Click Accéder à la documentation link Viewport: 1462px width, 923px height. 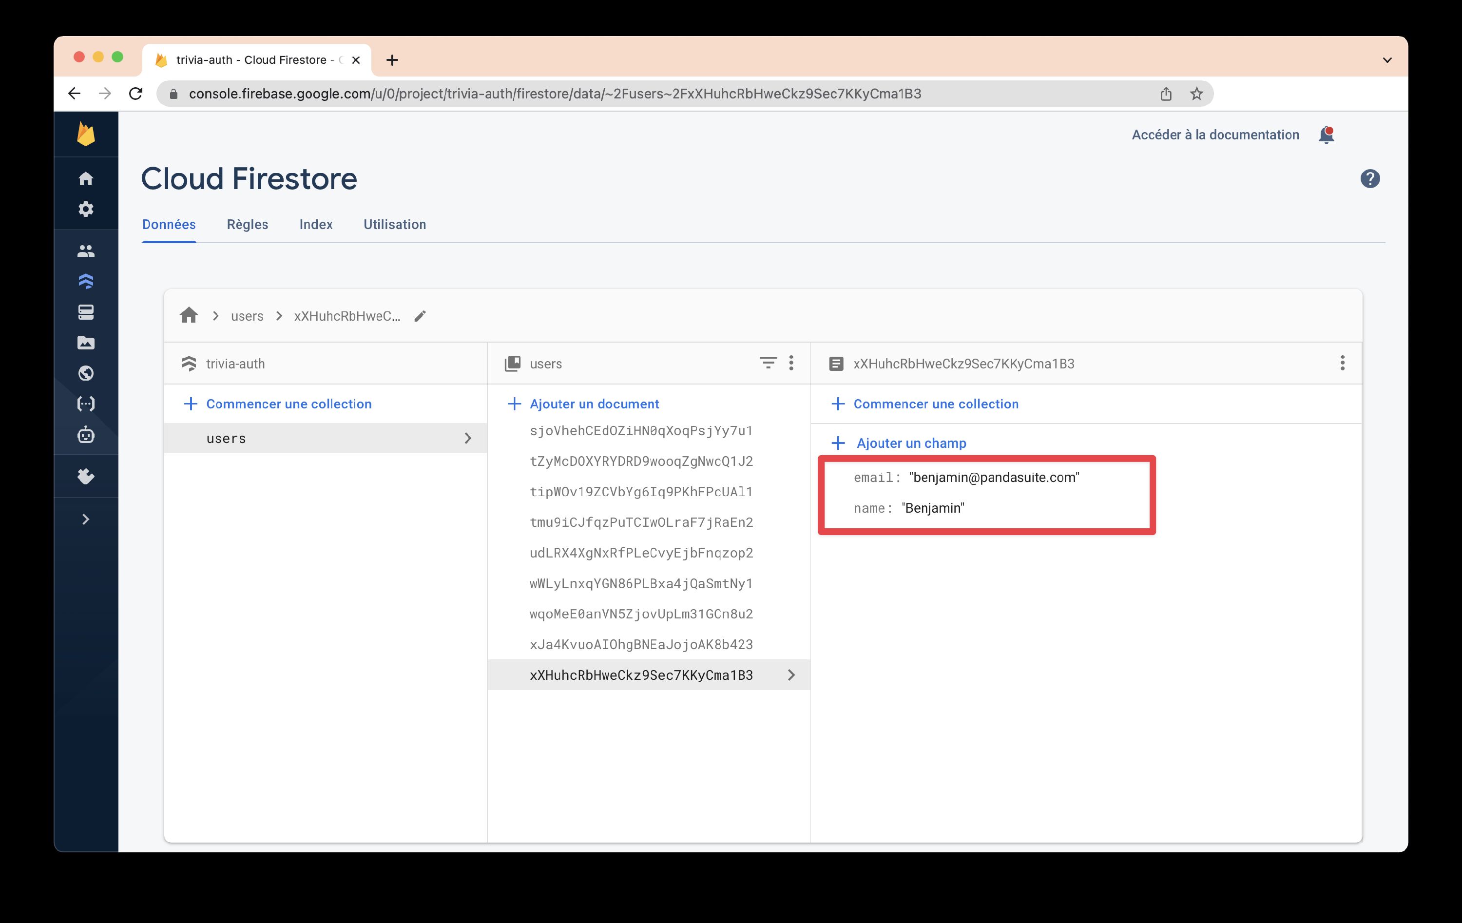(1215, 135)
